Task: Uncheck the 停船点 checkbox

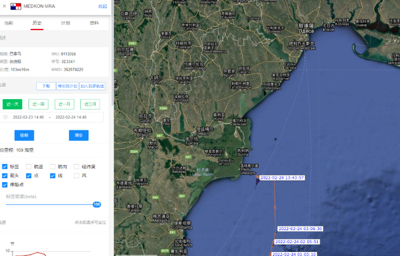Action: [5, 185]
